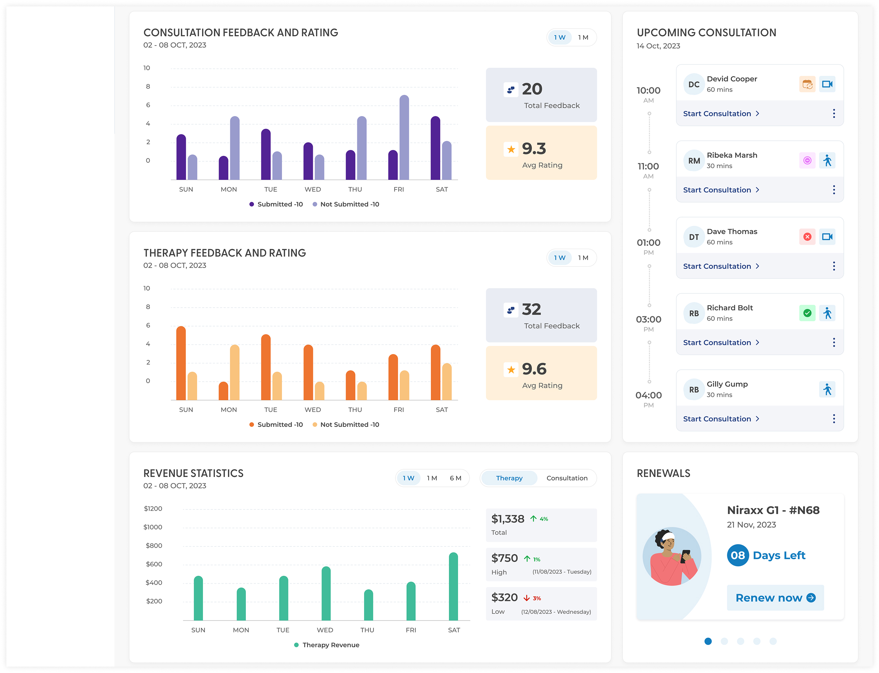The image size is (879, 673).
Task: Open the video camera icon for Dave Thomas
Action: (827, 237)
